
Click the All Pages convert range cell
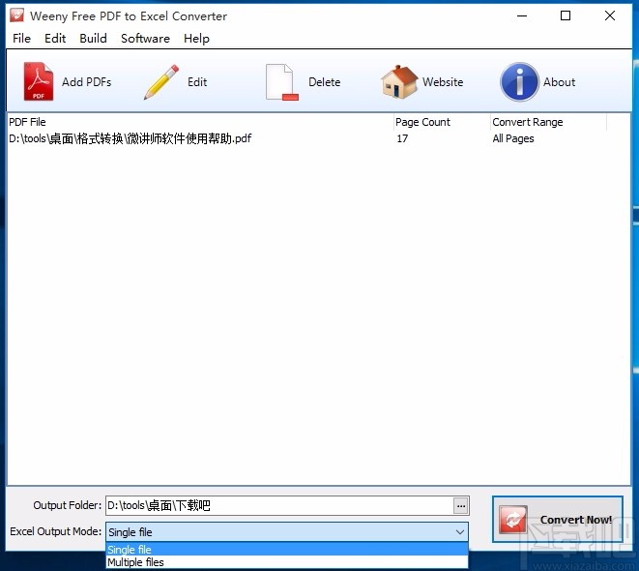click(x=513, y=138)
